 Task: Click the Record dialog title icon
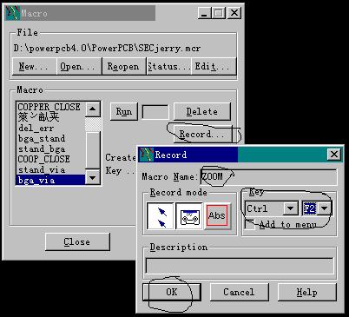pyautogui.click(x=147, y=155)
